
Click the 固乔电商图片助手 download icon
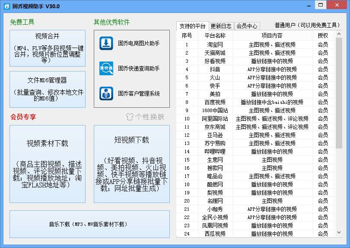click(106, 43)
